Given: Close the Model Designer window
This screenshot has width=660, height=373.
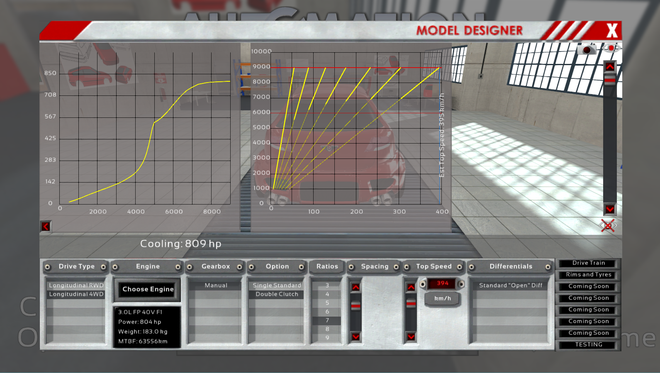Looking at the screenshot, I should coord(612,31).
